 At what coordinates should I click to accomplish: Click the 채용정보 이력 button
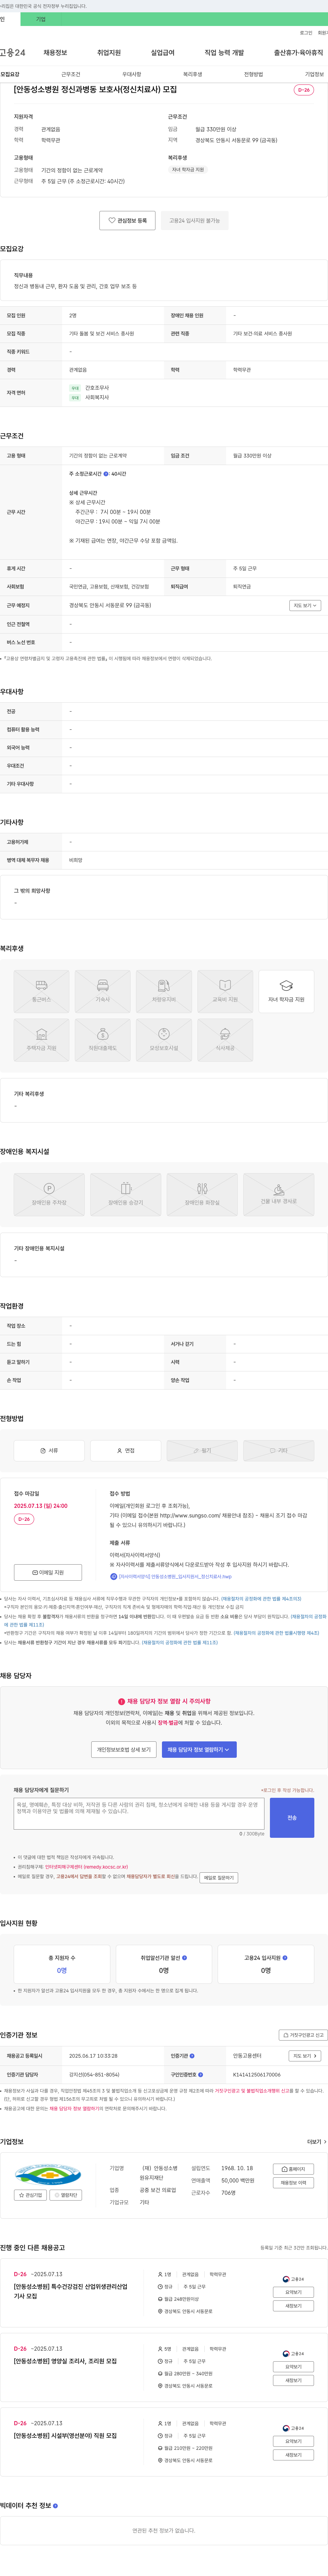coord(294,2183)
